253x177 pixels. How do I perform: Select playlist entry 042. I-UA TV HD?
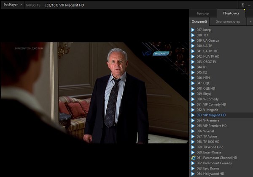(x=221, y=56)
